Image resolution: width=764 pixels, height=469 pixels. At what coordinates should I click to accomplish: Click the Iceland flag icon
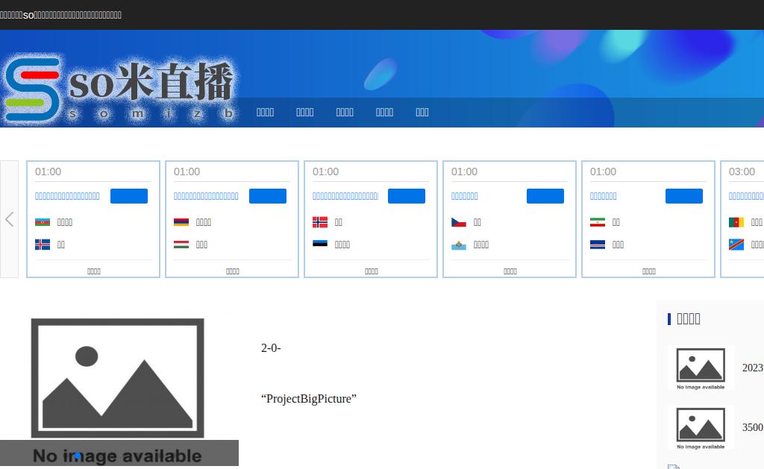43,245
